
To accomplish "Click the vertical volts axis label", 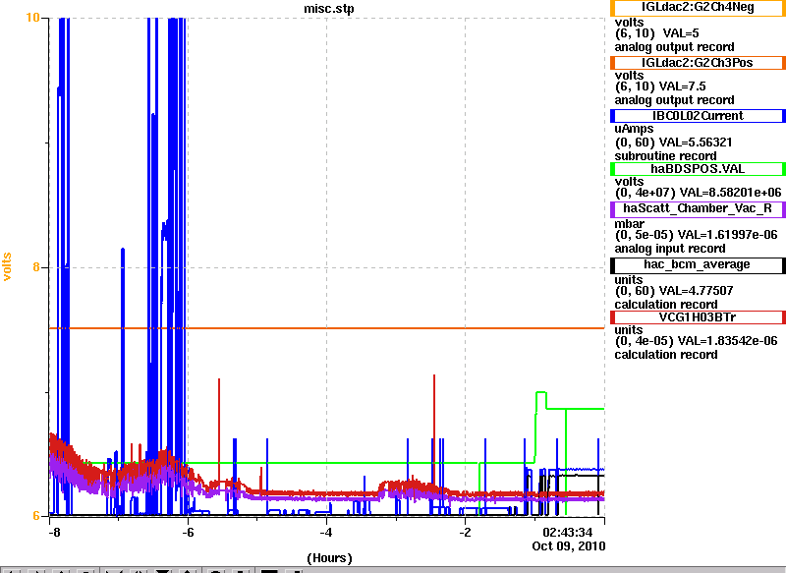I will point(7,266).
